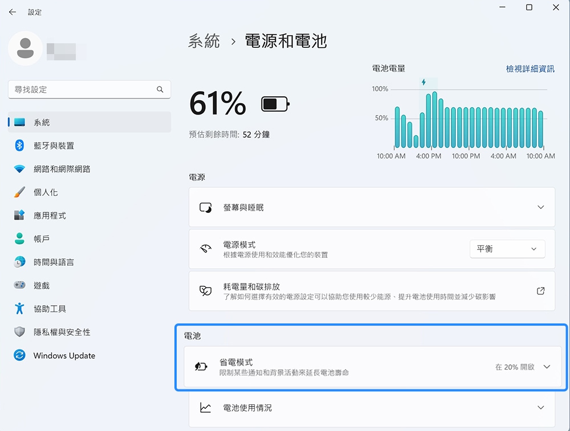Click the accessibility figure icon
The image size is (570, 431).
[x=19, y=309]
